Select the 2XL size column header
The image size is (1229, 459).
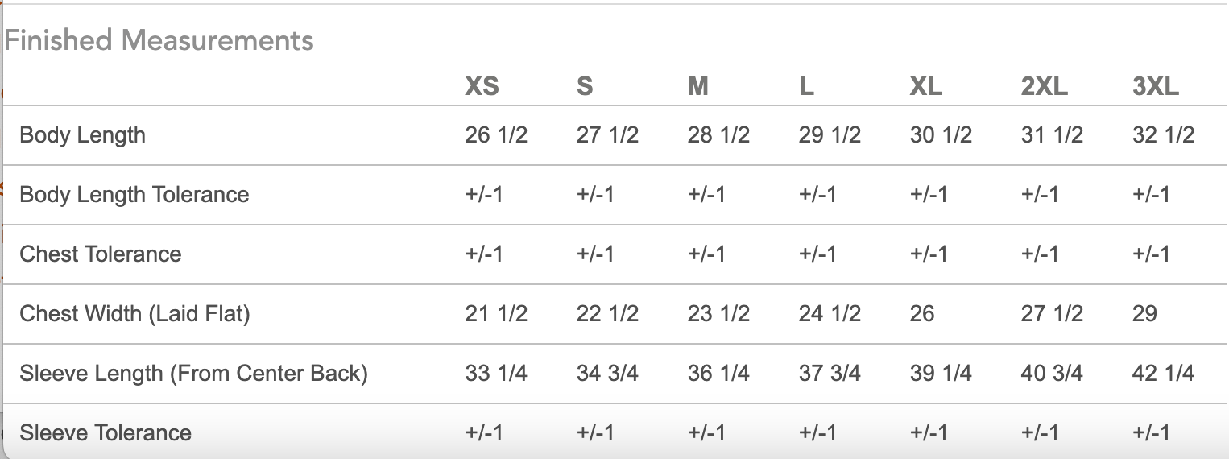tap(1045, 86)
